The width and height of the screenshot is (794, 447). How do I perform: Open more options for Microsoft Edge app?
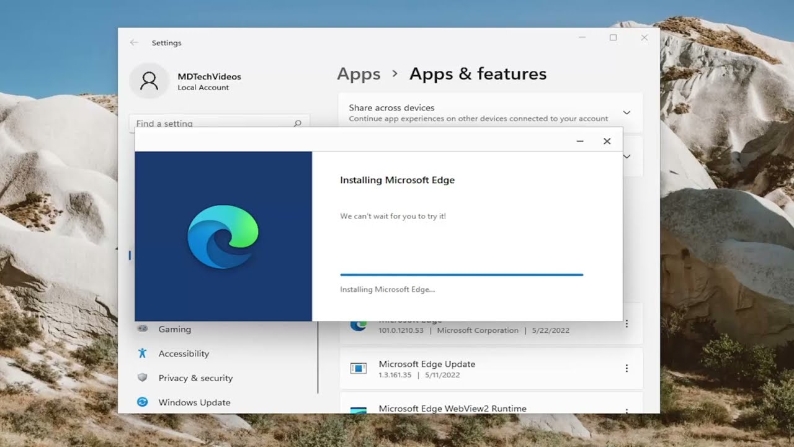tap(627, 323)
